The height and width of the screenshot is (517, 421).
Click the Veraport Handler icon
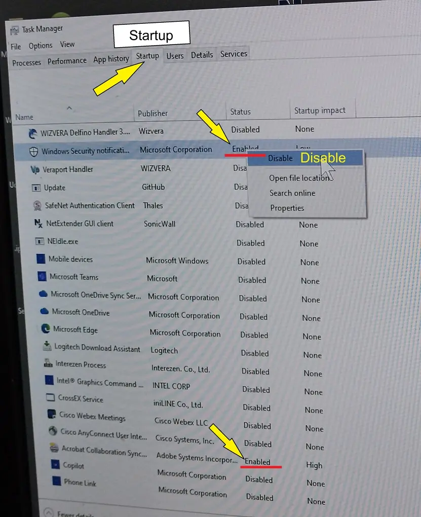pyautogui.click(x=35, y=170)
